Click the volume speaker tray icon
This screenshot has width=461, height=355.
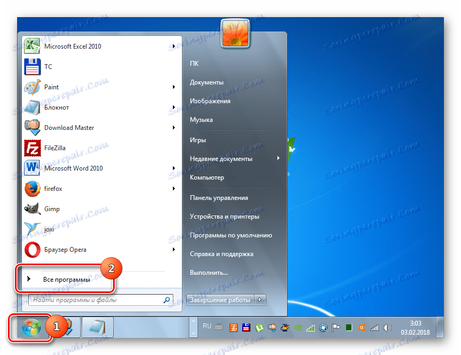click(387, 327)
